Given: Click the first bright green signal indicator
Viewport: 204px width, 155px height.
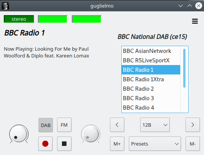Looking at the screenshot, I should click(x=53, y=19).
